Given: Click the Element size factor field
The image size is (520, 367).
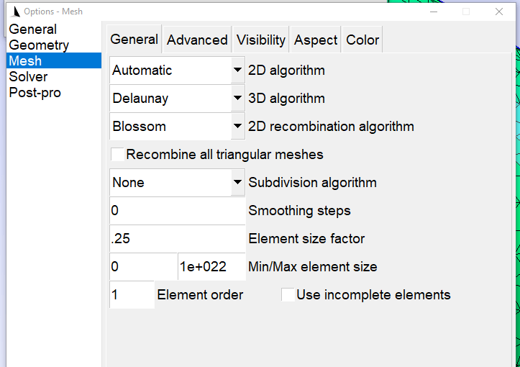Looking at the screenshot, I should pyautogui.click(x=178, y=239).
